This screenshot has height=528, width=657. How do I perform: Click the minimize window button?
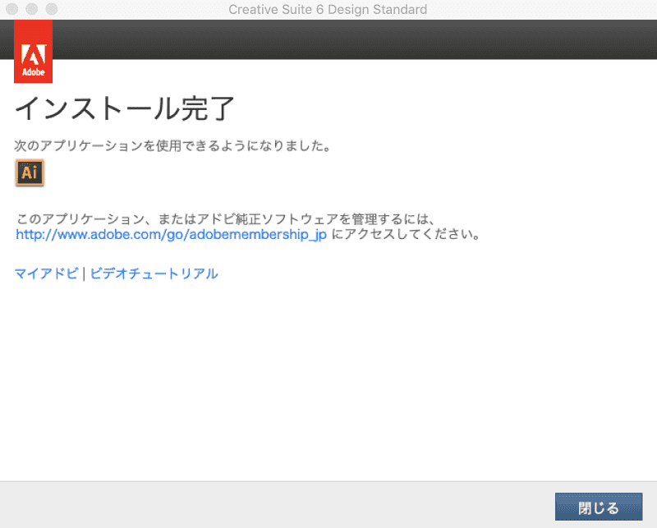tap(32, 9)
